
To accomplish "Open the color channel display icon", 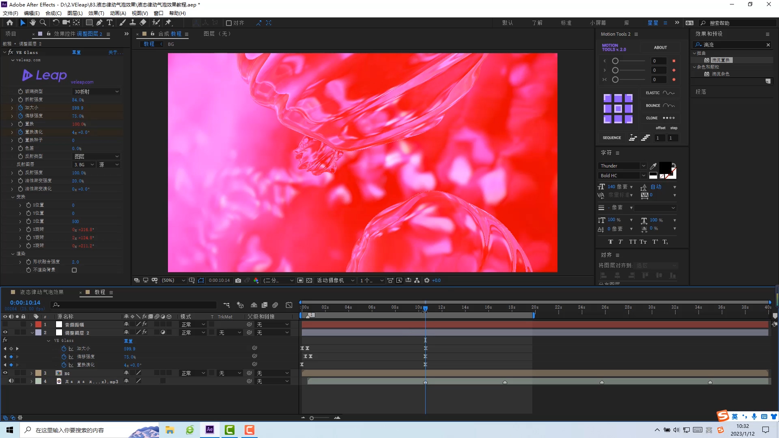I will click(x=256, y=280).
